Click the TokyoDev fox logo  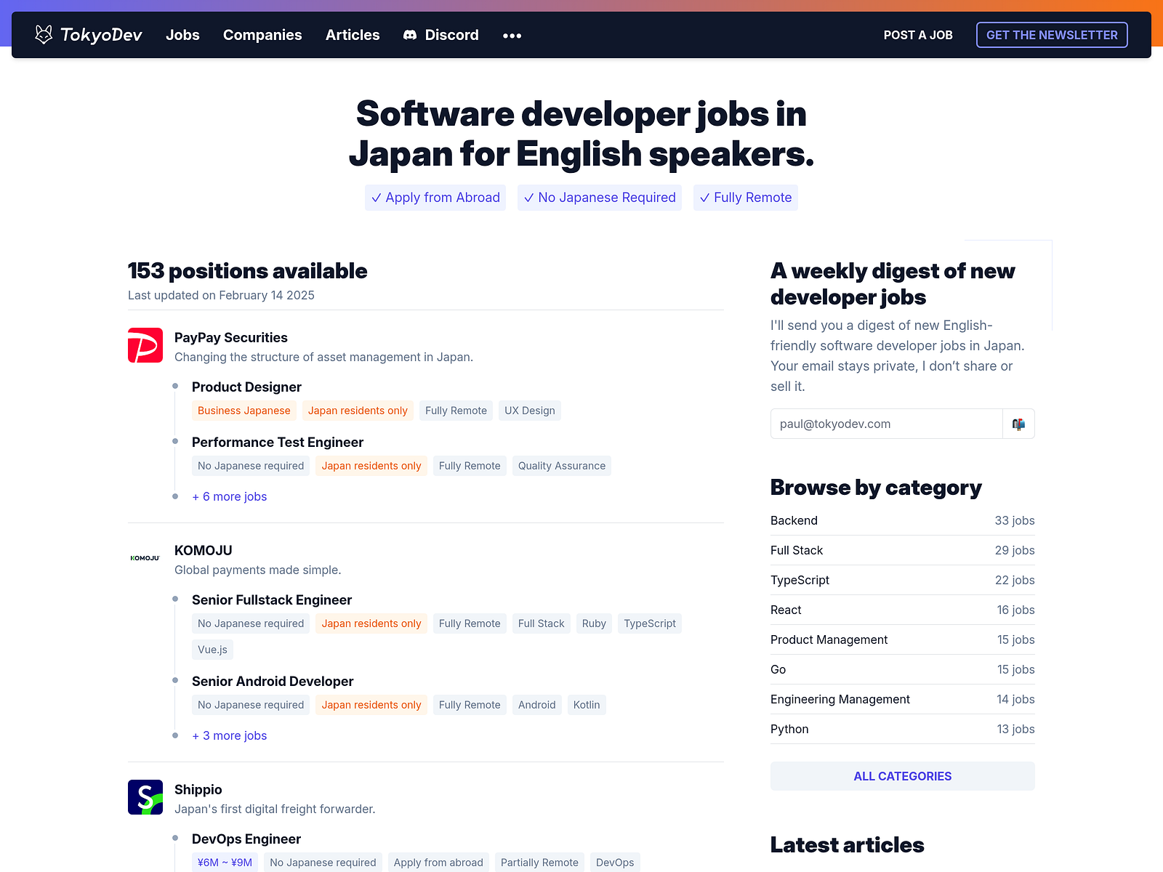click(x=44, y=33)
